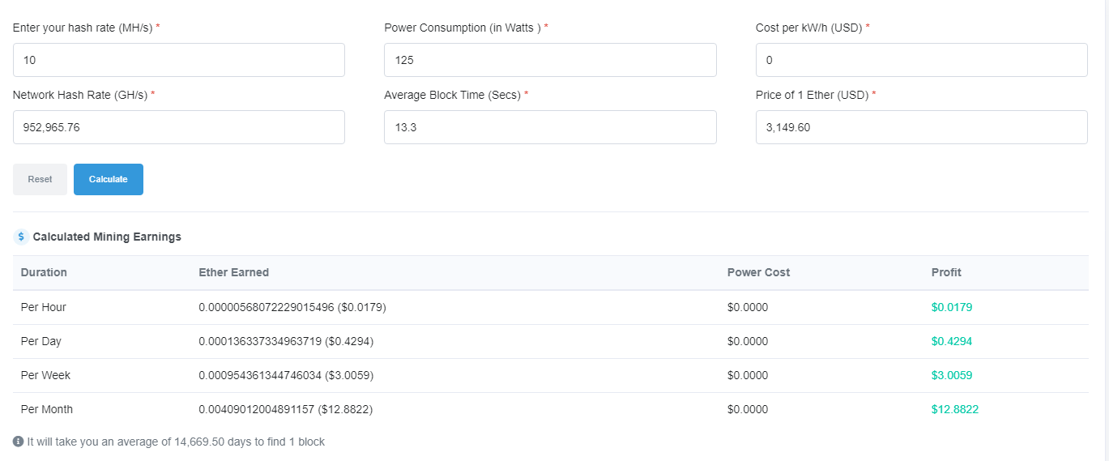1109x461 pixels.
Task: Select the Power Cost column header
Action: pos(758,272)
